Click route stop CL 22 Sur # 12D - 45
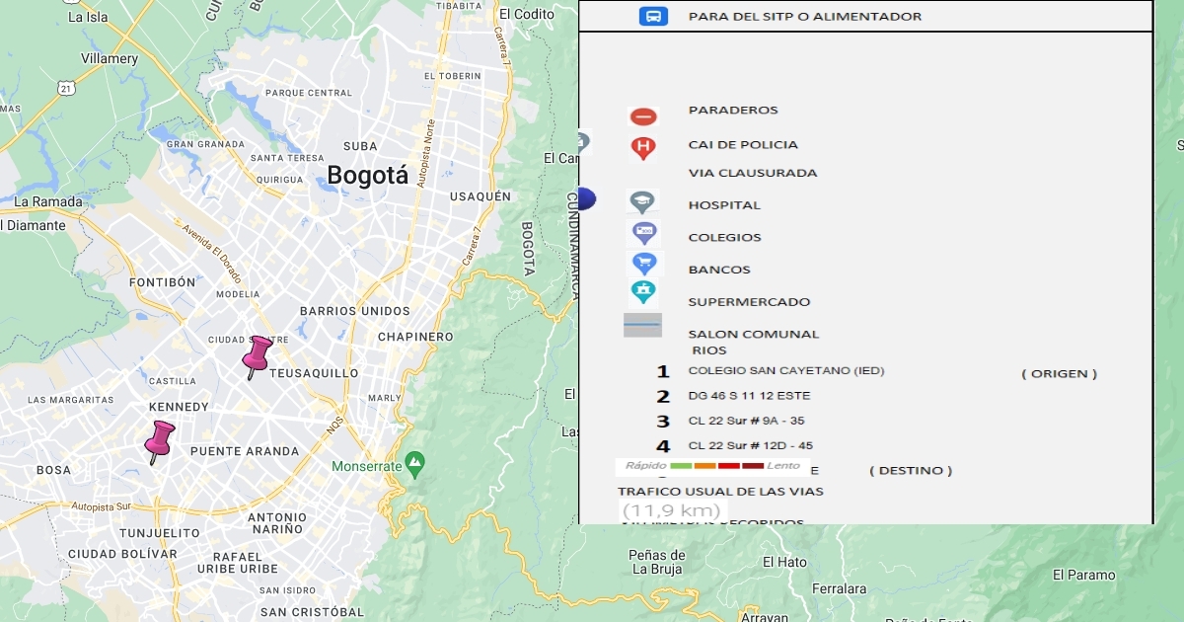 point(750,445)
